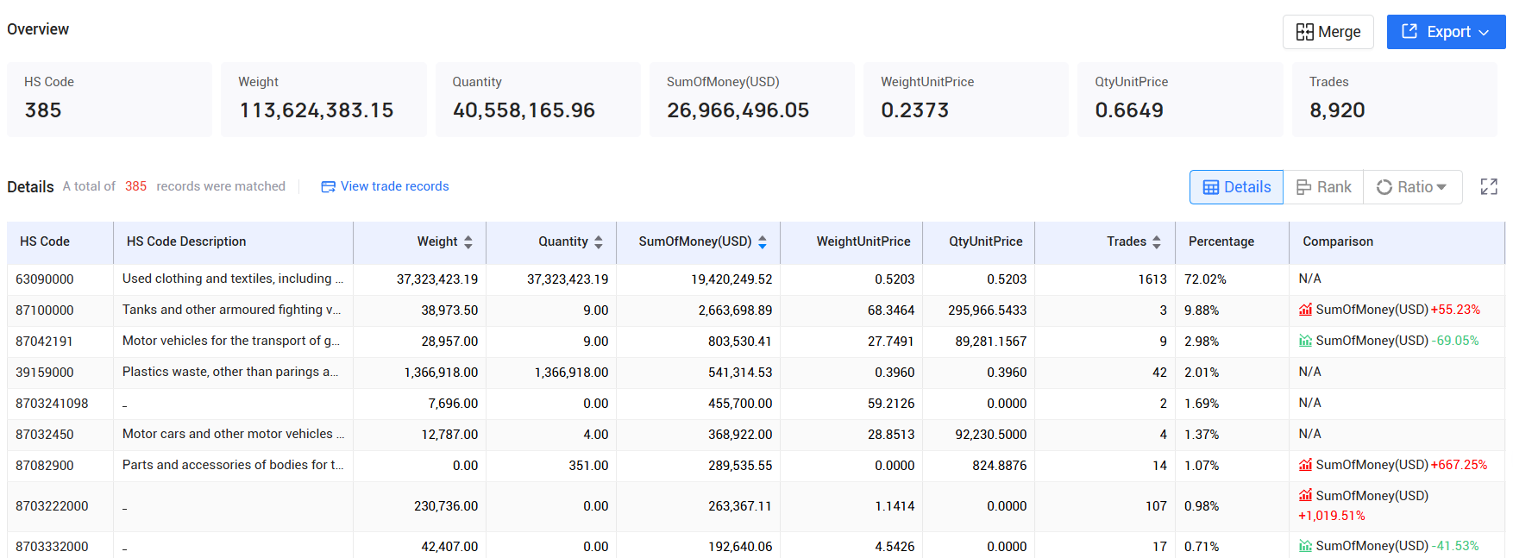Switch to the Details tab
Screen dimensions: 1513x558
click(x=1236, y=187)
